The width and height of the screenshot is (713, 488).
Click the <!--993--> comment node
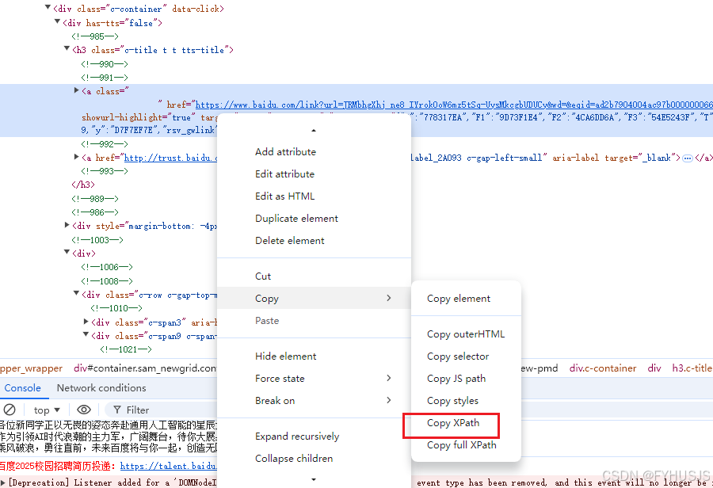click(105, 171)
